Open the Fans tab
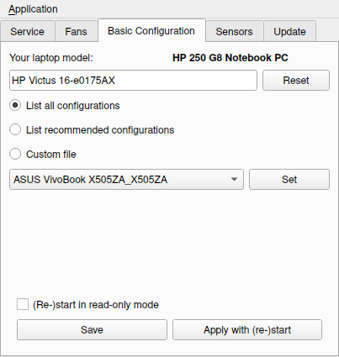The height and width of the screenshot is (357, 339). point(76,31)
